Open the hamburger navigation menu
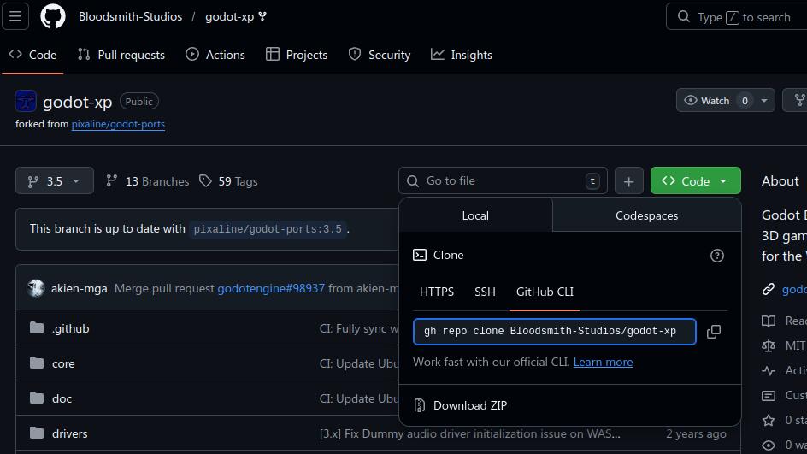The image size is (807, 454). (x=15, y=16)
